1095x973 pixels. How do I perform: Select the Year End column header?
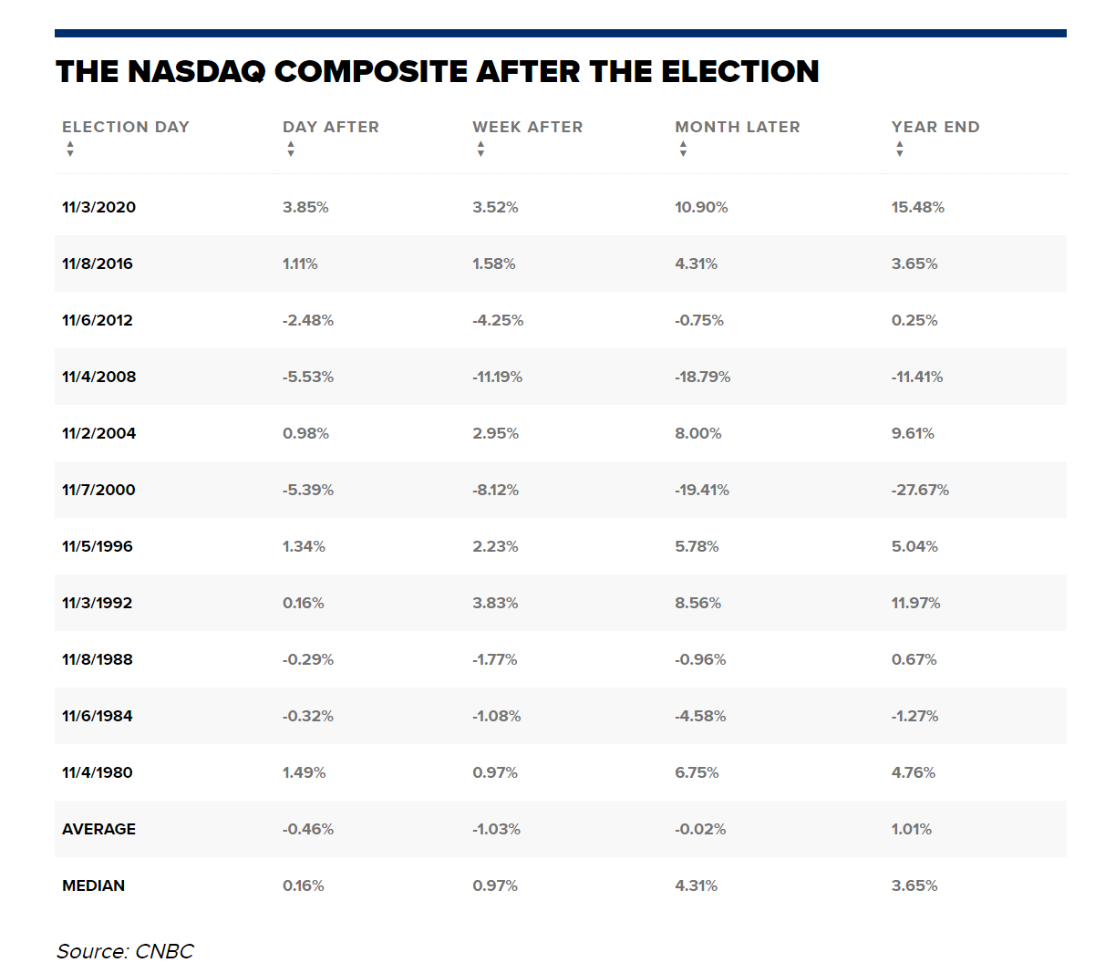(x=935, y=127)
